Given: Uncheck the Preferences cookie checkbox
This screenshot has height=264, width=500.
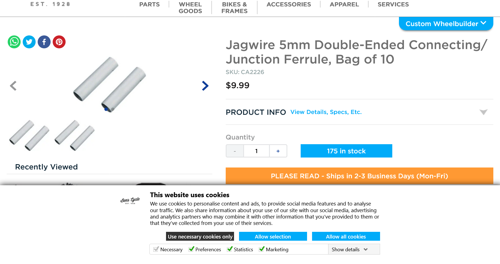Looking at the screenshot, I should pyautogui.click(x=191, y=249).
